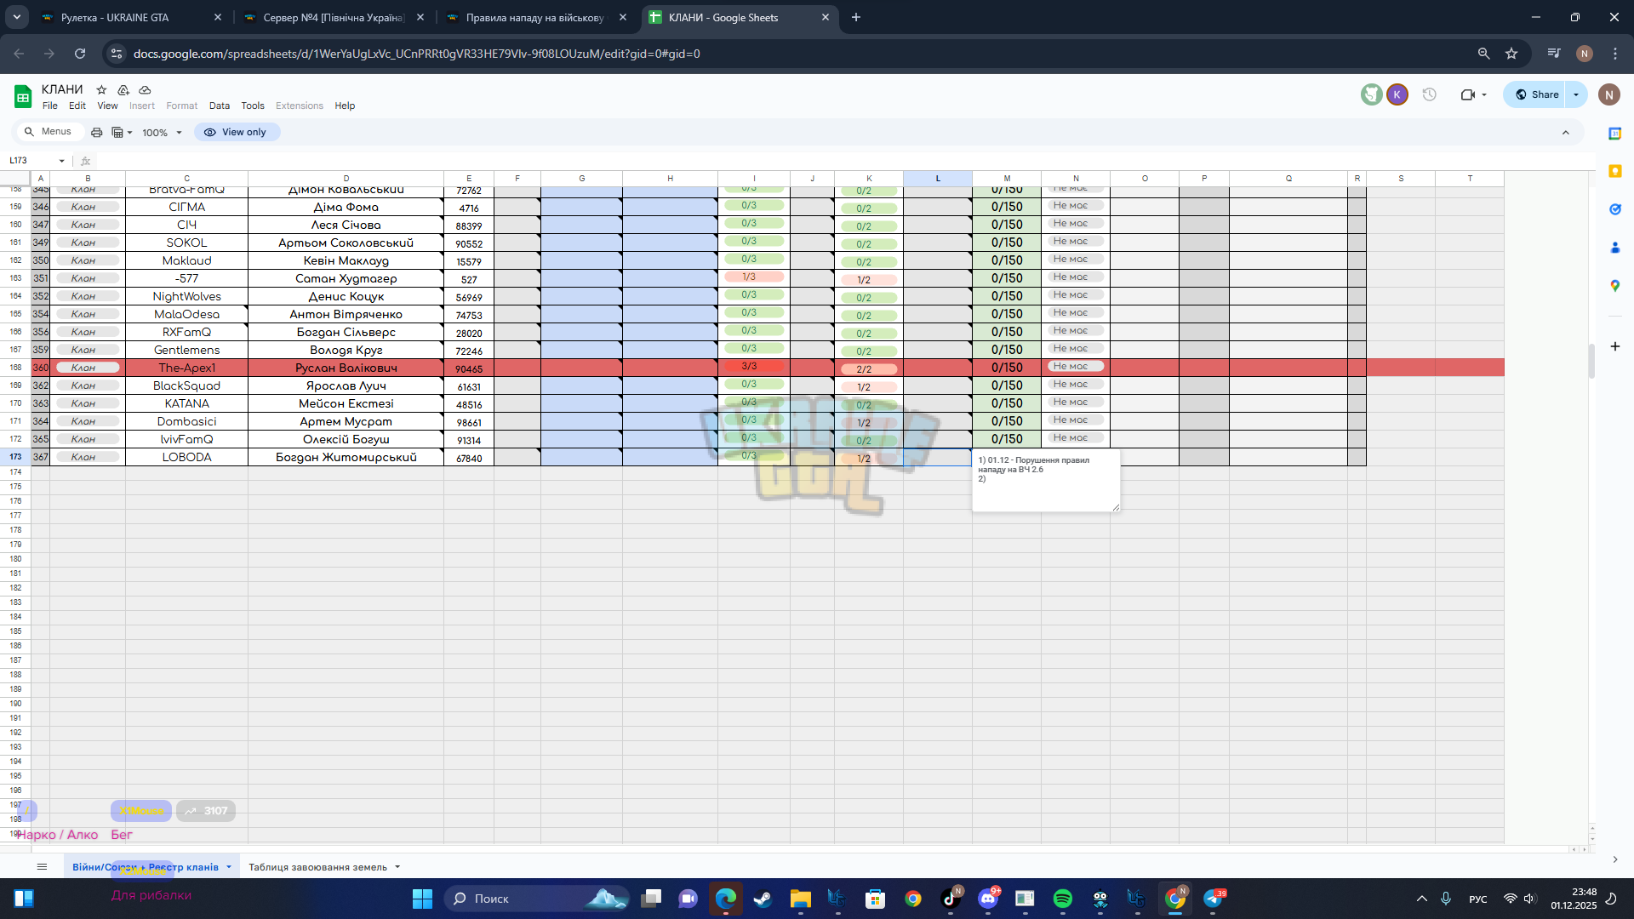1634x919 pixels.
Task: Open Війни/Союзи sheet tab menu arrow
Action: point(229,867)
